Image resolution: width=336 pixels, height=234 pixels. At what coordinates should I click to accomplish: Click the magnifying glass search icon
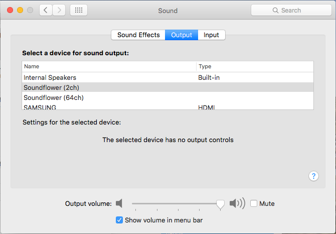click(x=275, y=11)
